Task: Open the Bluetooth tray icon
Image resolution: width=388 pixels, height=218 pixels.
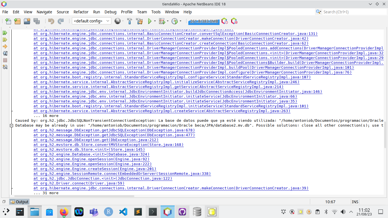Action: click(326, 211)
